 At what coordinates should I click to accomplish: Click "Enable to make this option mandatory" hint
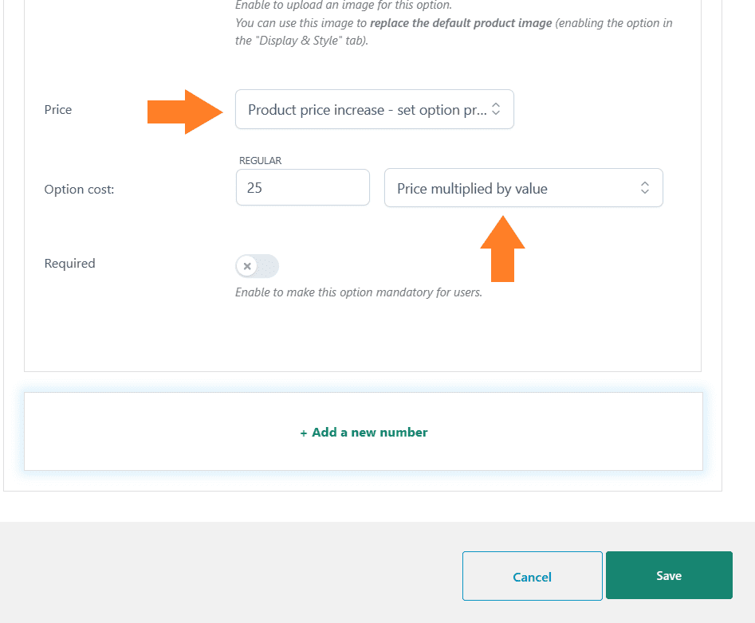pyautogui.click(x=359, y=292)
